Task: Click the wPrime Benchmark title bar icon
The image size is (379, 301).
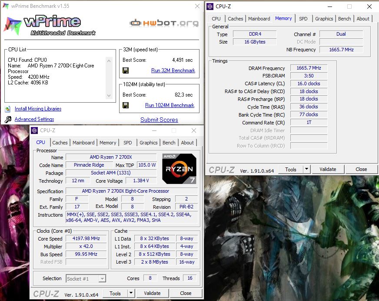Action: click(x=6, y=6)
